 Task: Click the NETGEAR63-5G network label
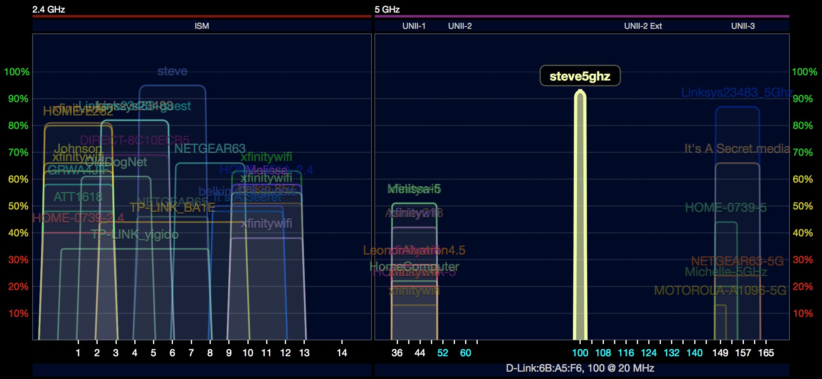737,261
